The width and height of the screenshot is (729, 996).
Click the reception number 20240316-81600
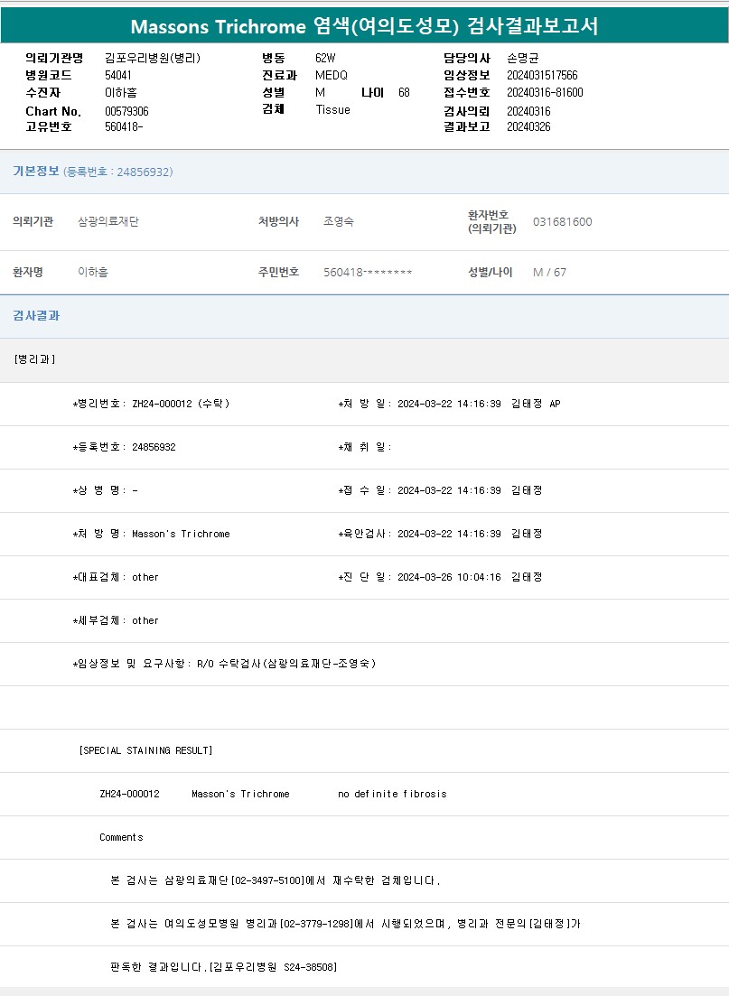point(545,92)
